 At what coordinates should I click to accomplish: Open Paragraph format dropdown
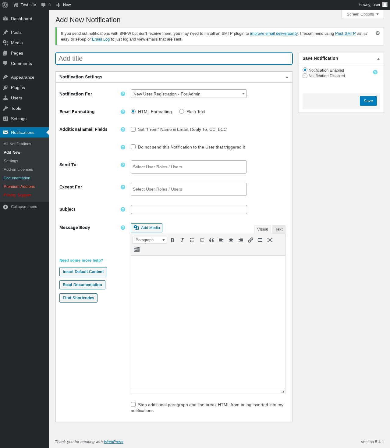[x=150, y=240]
